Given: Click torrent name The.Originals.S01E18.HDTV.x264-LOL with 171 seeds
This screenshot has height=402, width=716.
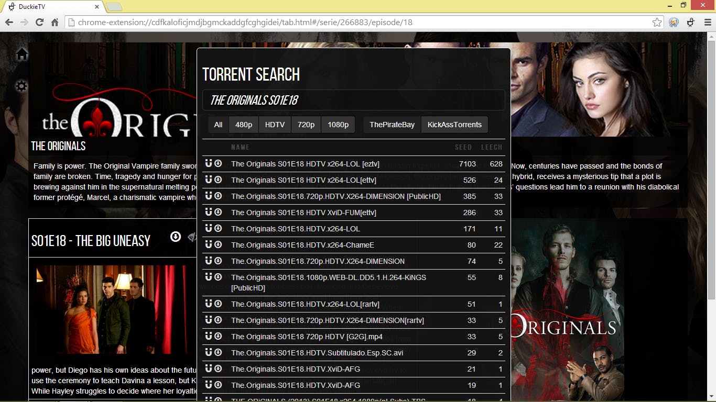Looking at the screenshot, I should pyautogui.click(x=296, y=229).
